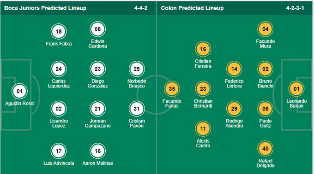Click the Christian Bernardi name label
The image size is (314, 174).
coord(203,104)
